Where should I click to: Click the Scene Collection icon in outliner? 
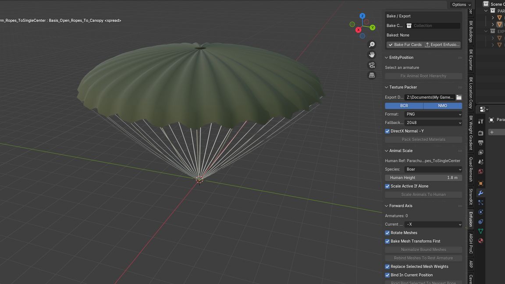pyautogui.click(x=486, y=4)
